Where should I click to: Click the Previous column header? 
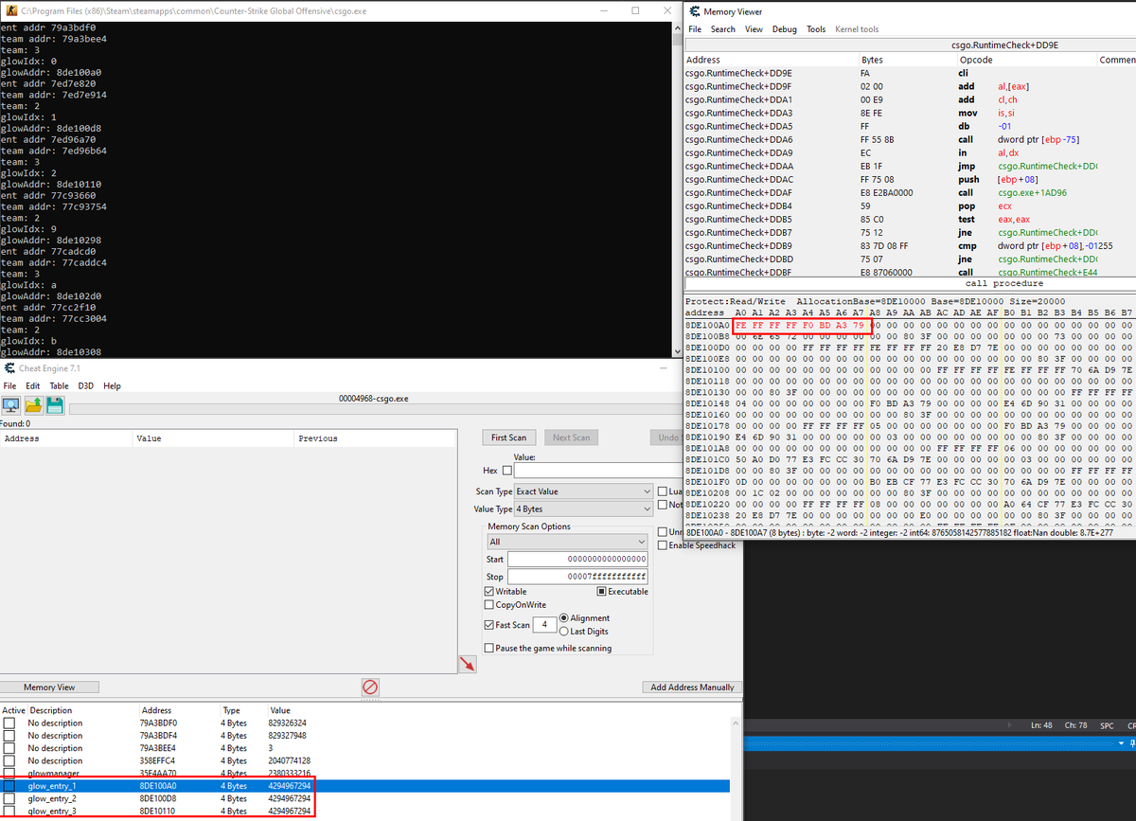pyautogui.click(x=375, y=438)
